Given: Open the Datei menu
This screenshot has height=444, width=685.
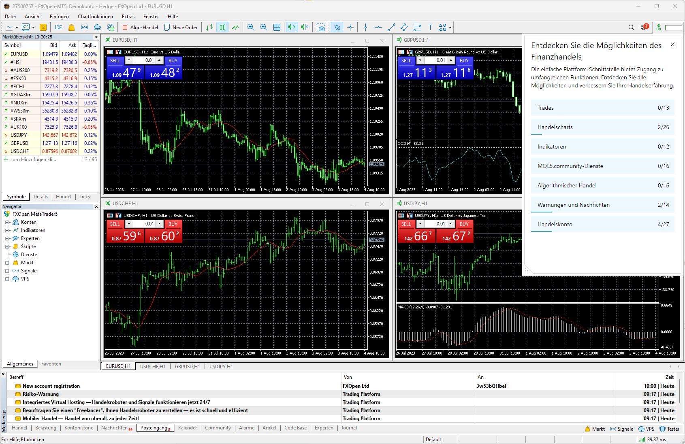Looking at the screenshot, I should 10,17.
